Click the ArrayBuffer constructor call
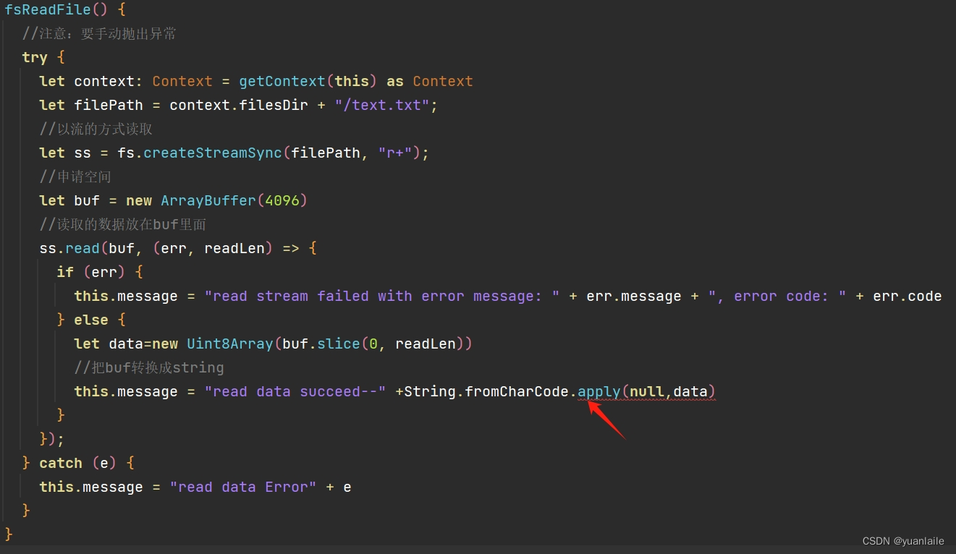 pyautogui.click(x=208, y=200)
